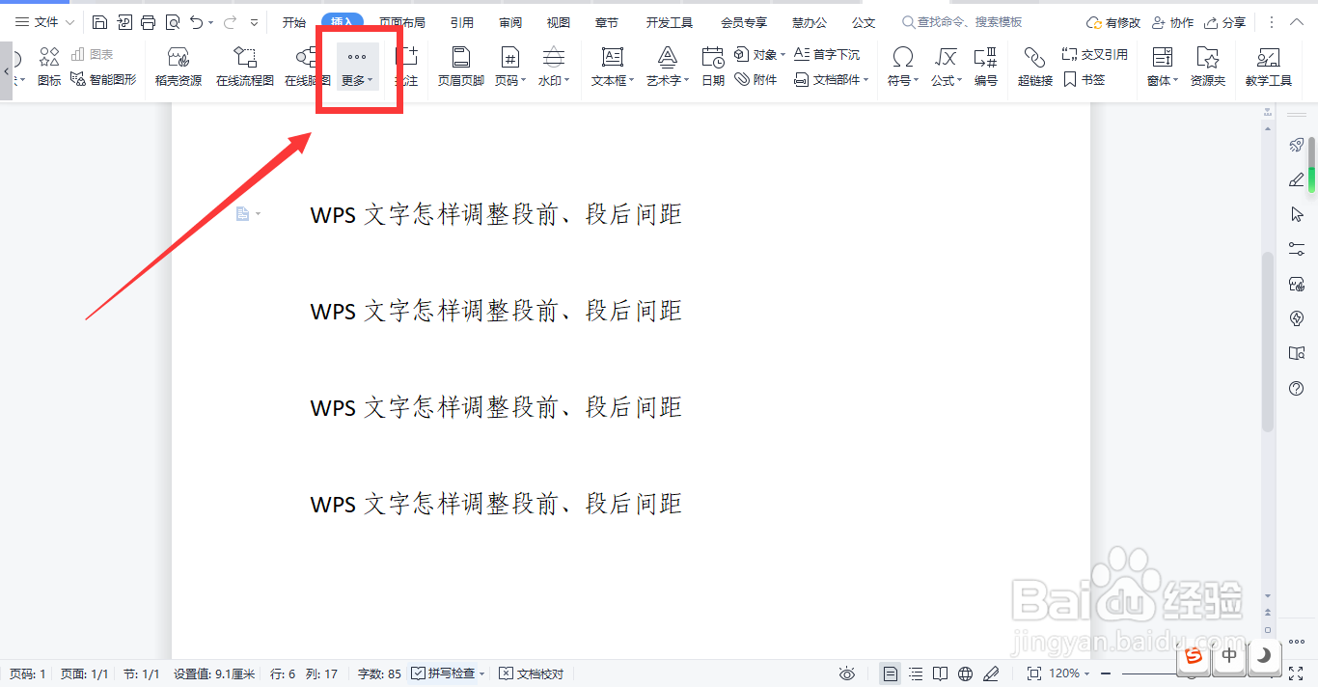Switch to the 引用 tab
The height and width of the screenshot is (687, 1318).
click(462, 22)
